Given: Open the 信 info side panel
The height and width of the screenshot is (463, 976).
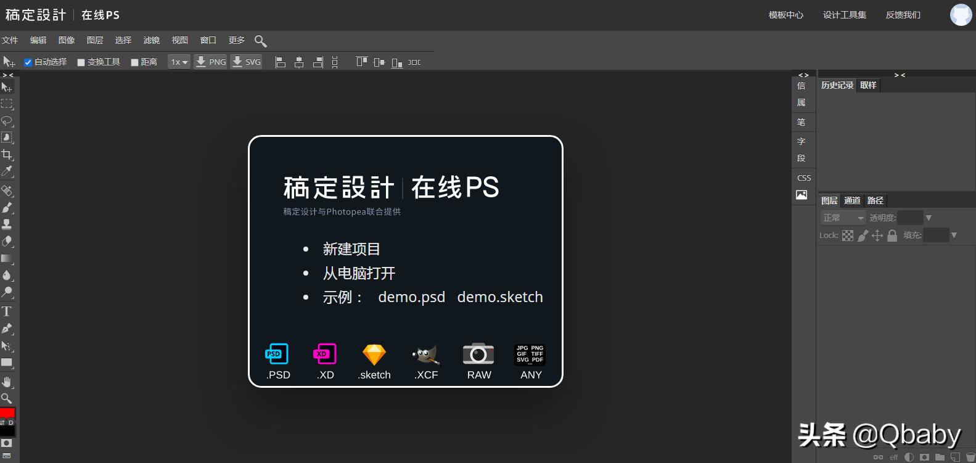Looking at the screenshot, I should (x=802, y=86).
